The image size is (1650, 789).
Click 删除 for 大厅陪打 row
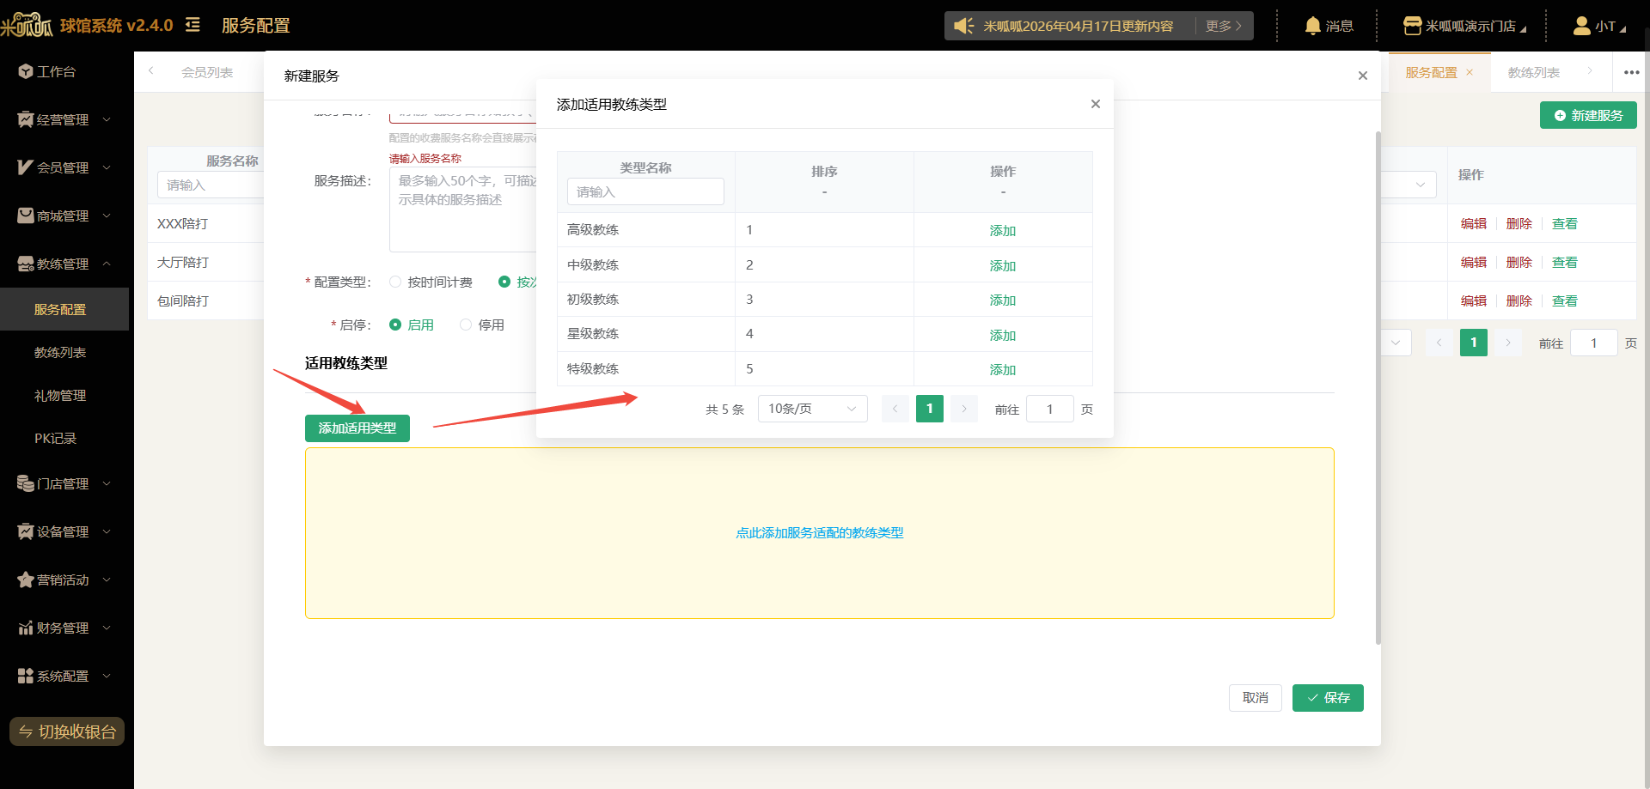click(1519, 262)
